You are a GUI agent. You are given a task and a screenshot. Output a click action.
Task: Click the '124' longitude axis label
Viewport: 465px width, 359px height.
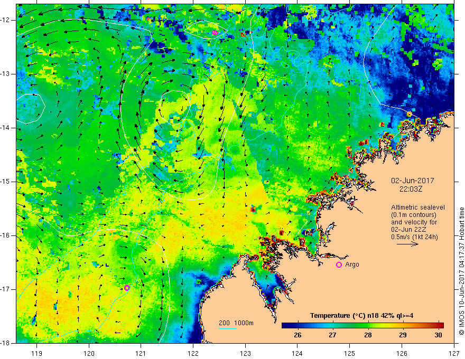297,353
